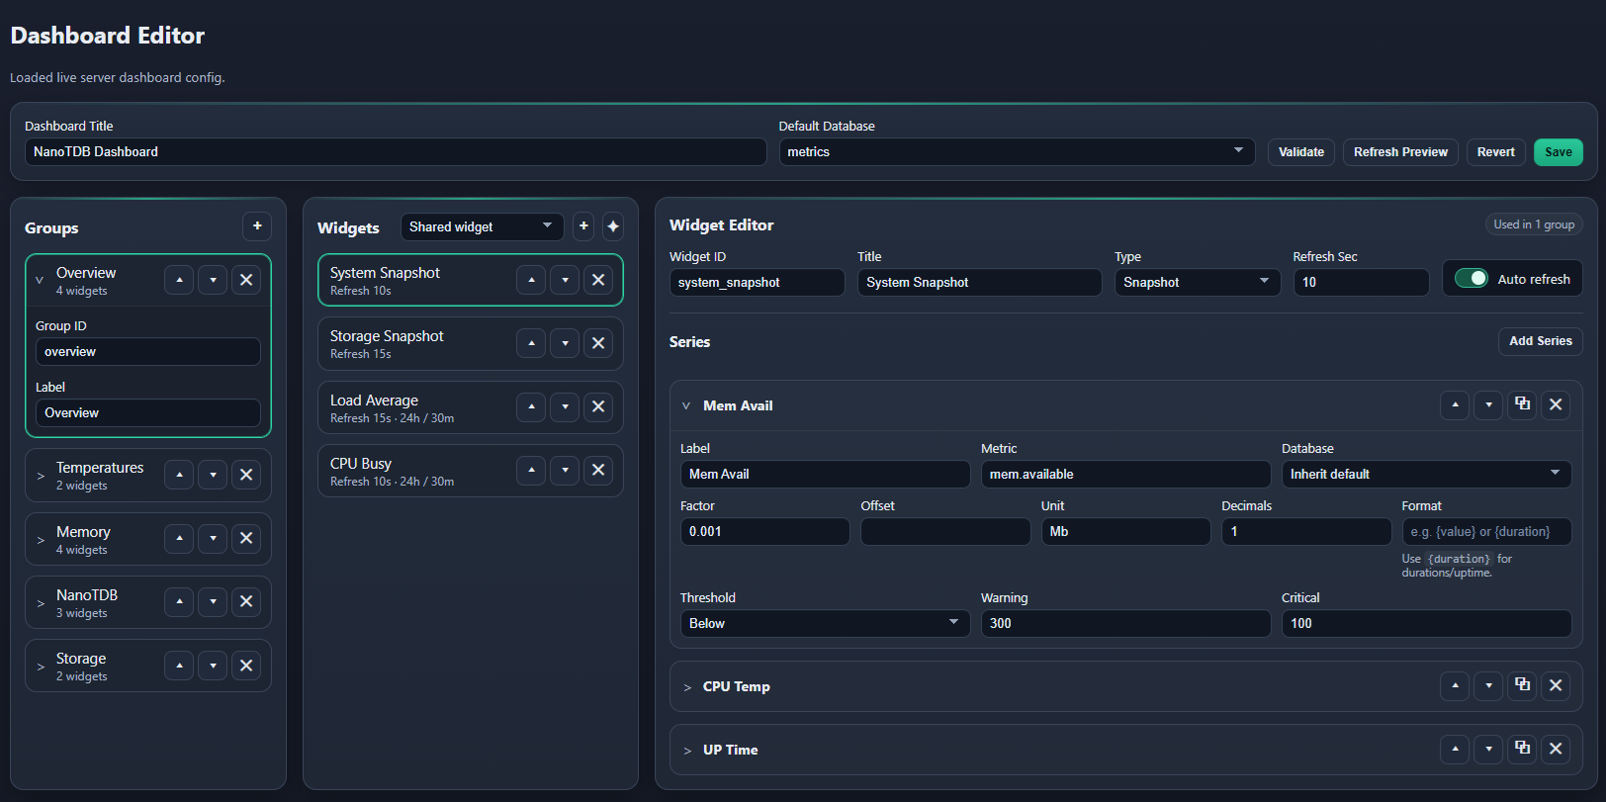Remove Storage Snapshot widget
Viewport: 1606px width, 802px height.
point(598,343)
